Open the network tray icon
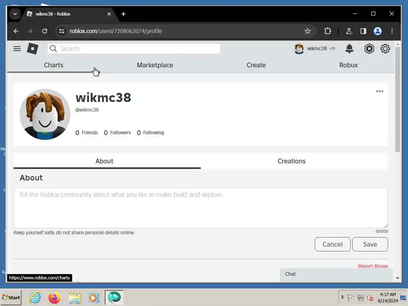The height and width of the screenshot is (306, 408). (x=360, y=297)
